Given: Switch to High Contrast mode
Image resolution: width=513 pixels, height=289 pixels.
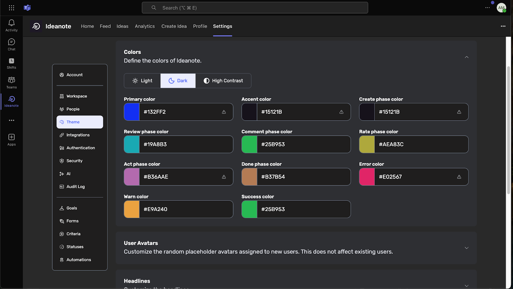Looking at the screenshot, I should (223, 81).
